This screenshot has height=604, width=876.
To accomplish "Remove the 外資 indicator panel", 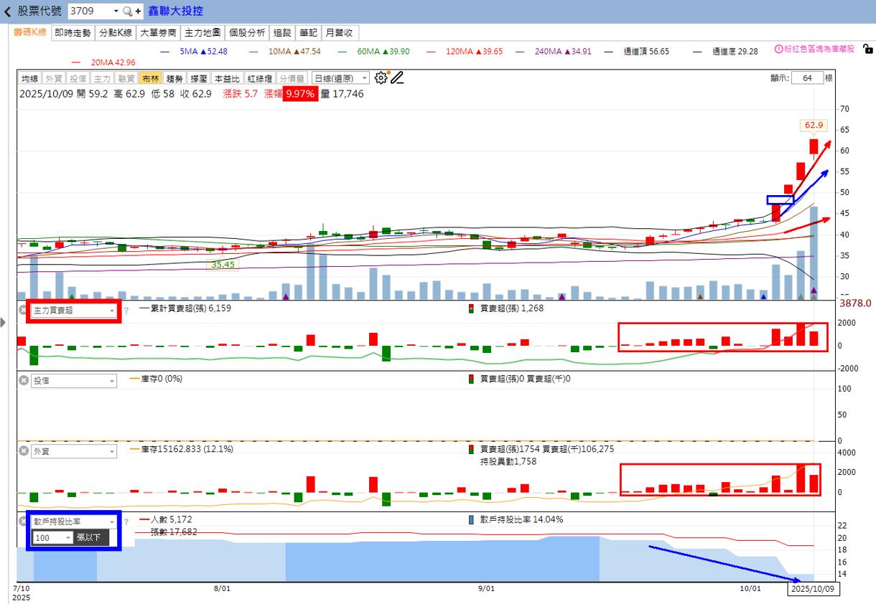I will (23, 451).
